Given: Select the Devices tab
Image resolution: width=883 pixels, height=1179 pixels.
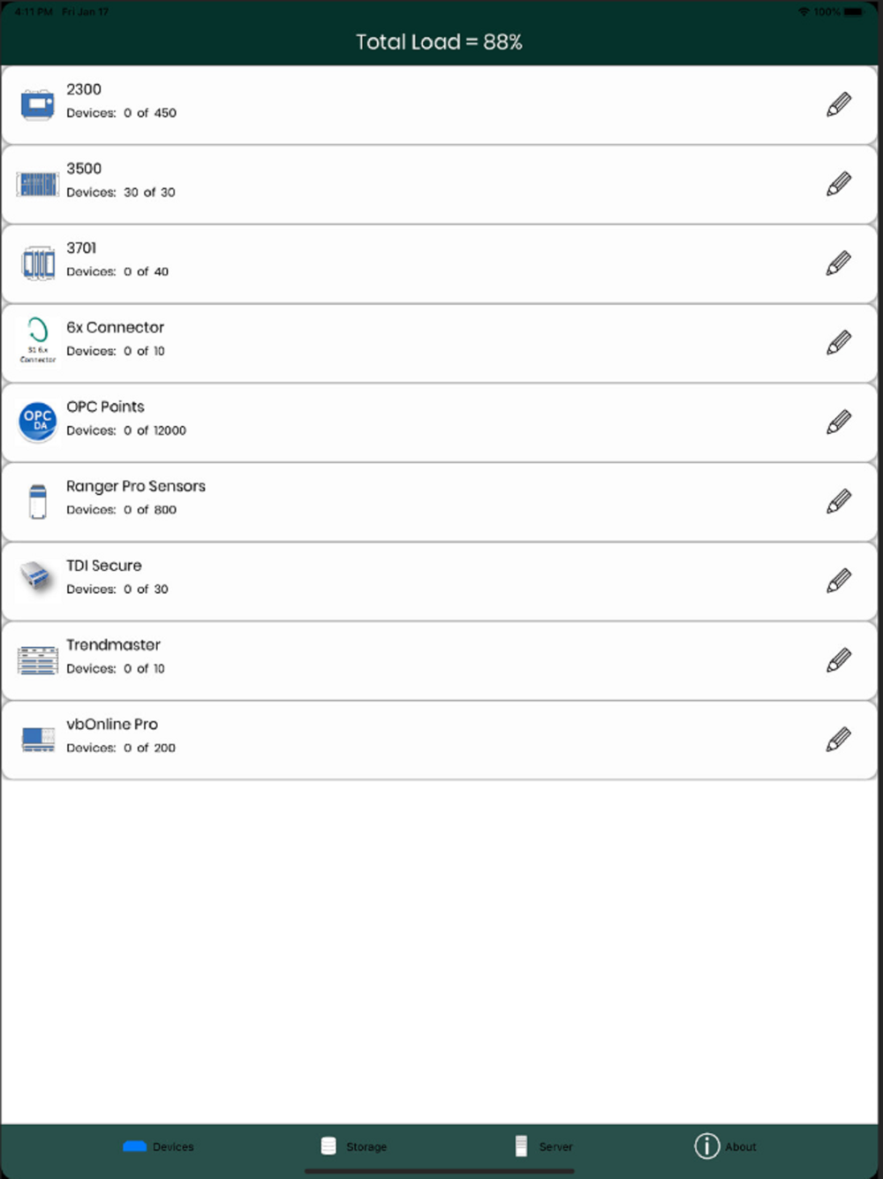Looking at the screenshot, I should click(158, 1146).
